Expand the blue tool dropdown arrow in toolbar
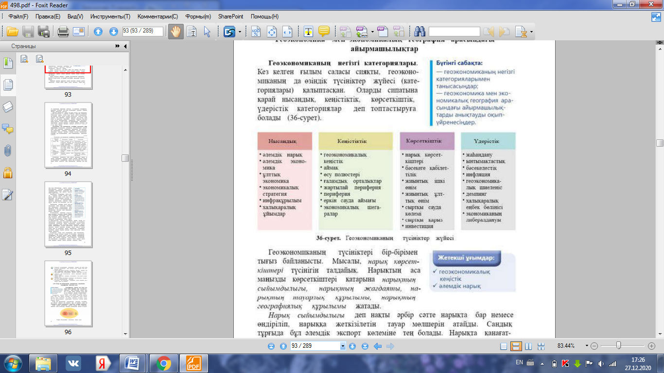664x373 pixels. tap(240, 33)
